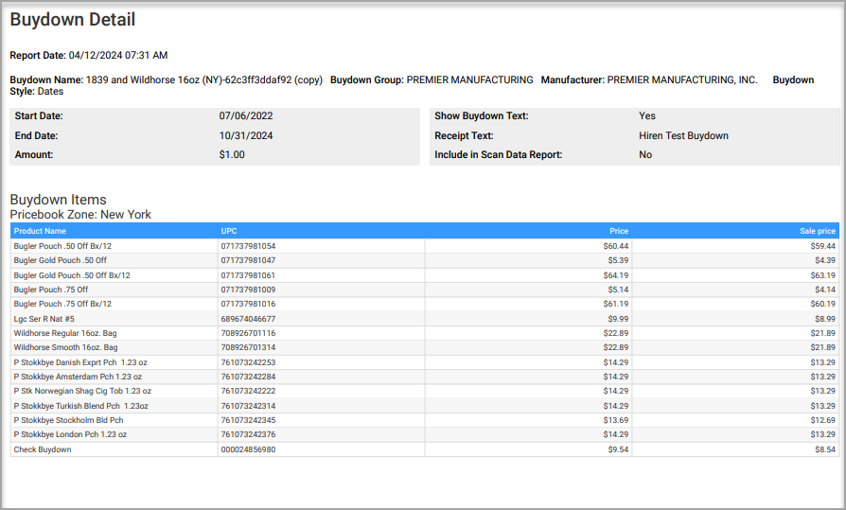Viewport: 846px width, 510px height.
Task: Select P Stokkbye Stockholm Bld Pch product
Action: pos(68,420)
